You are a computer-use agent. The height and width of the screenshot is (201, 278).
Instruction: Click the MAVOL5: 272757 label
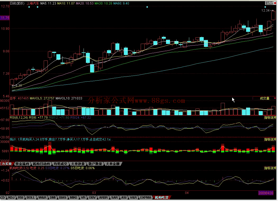coord(42,98)
